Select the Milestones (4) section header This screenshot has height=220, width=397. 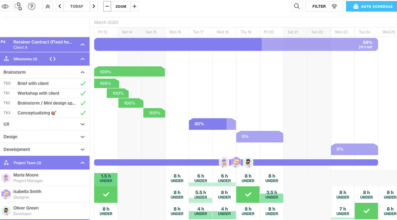[x=25, y=59]
